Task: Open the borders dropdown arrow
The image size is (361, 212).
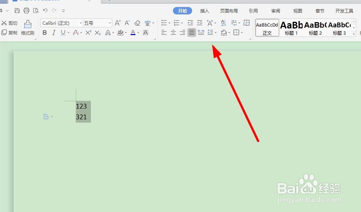Action: (242, 33)
